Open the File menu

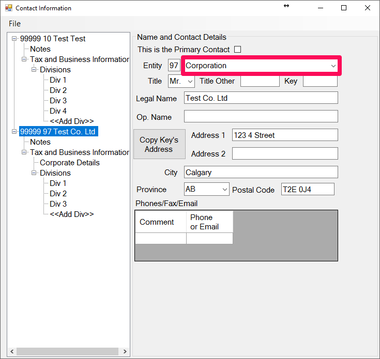coord(14,24)
